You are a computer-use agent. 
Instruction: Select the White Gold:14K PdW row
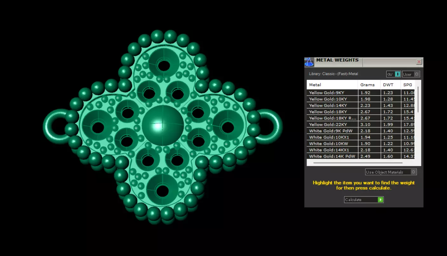click(361, 156)
